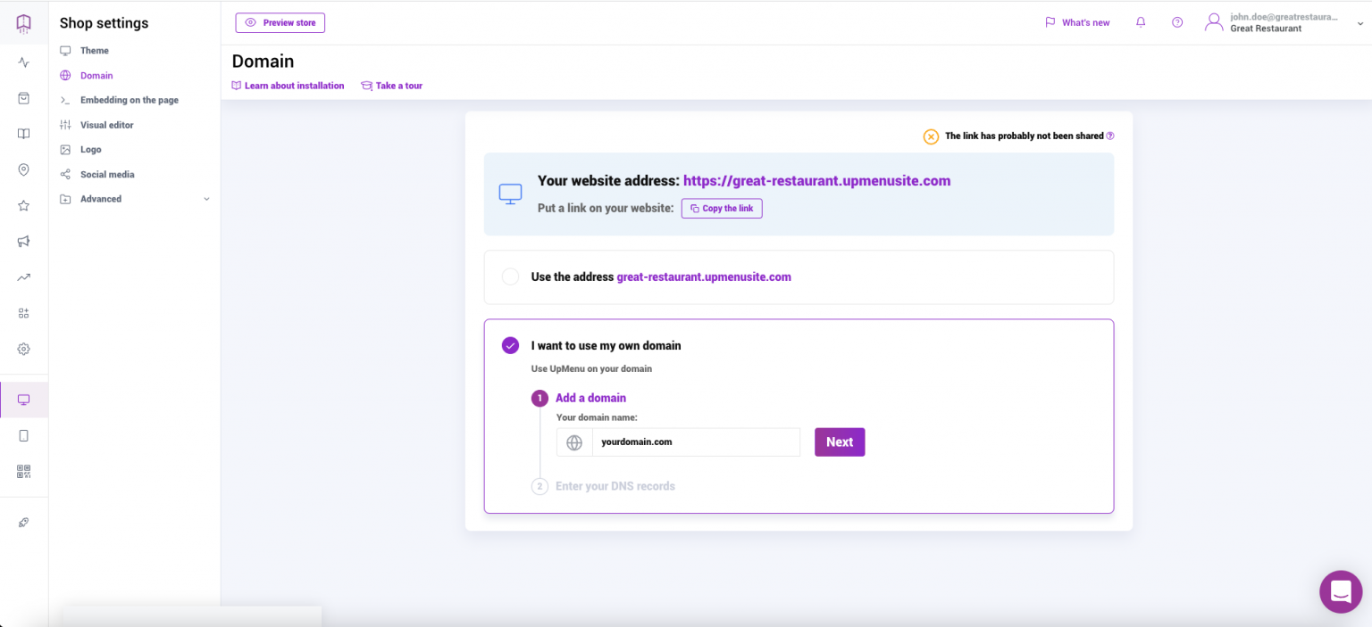Open the settings gear in sidebar

point(24,349)
